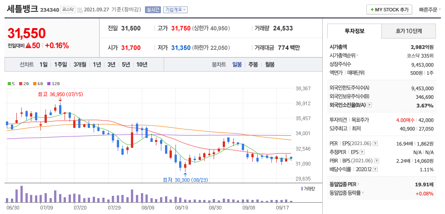The image size is (445, 214).
Task: Switch candle chart to 월봉
Action: (270, 65)
